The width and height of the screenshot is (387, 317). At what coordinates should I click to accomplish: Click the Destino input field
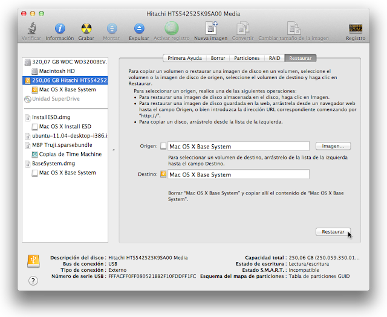(x=238, y=175)
